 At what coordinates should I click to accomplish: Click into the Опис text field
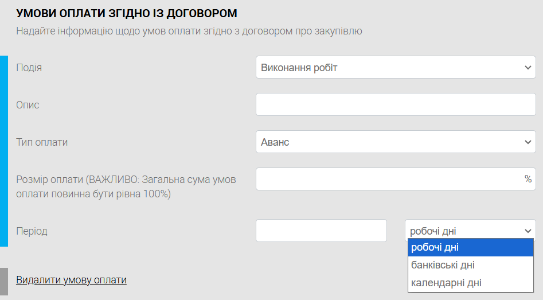(x=395, y=105)
